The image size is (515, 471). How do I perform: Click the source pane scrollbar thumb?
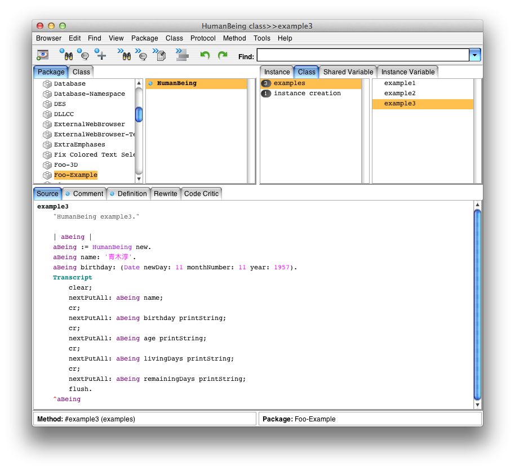point(478,305)
